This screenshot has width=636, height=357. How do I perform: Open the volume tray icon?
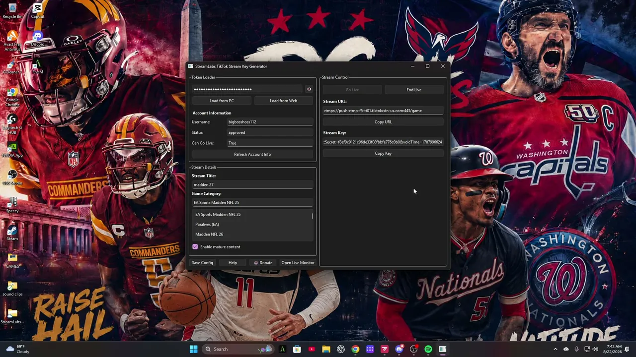click(x=595, y=349)
